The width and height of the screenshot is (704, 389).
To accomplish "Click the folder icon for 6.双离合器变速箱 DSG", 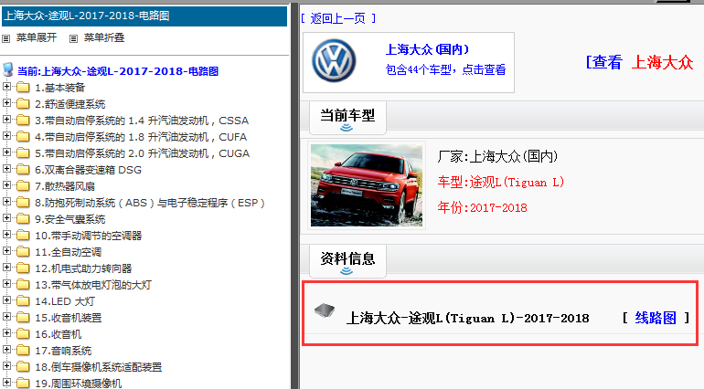I will 23,170.
